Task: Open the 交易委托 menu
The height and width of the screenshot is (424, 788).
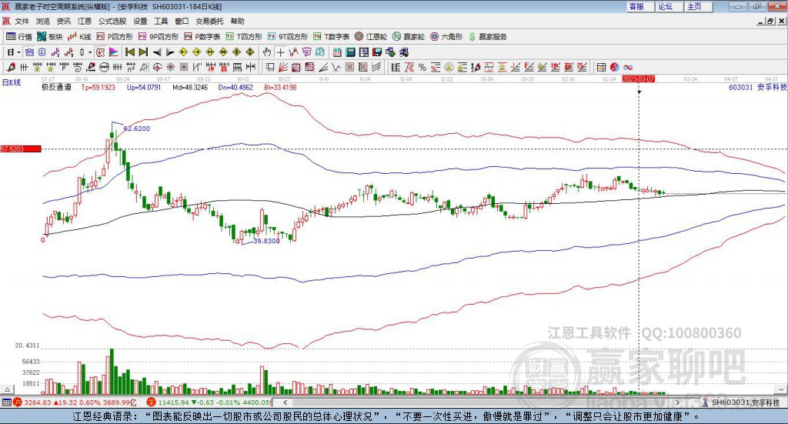Action: point(209,21)
